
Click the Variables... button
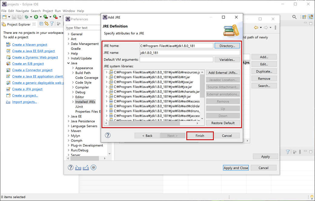point(227,60)
